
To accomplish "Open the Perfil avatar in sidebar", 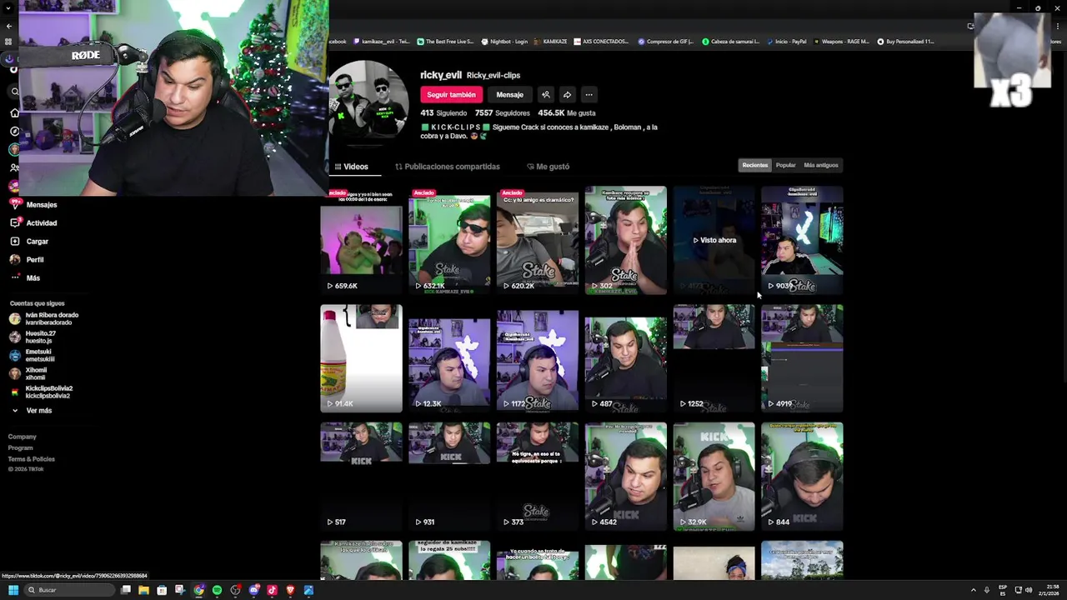I will (14, 259).
